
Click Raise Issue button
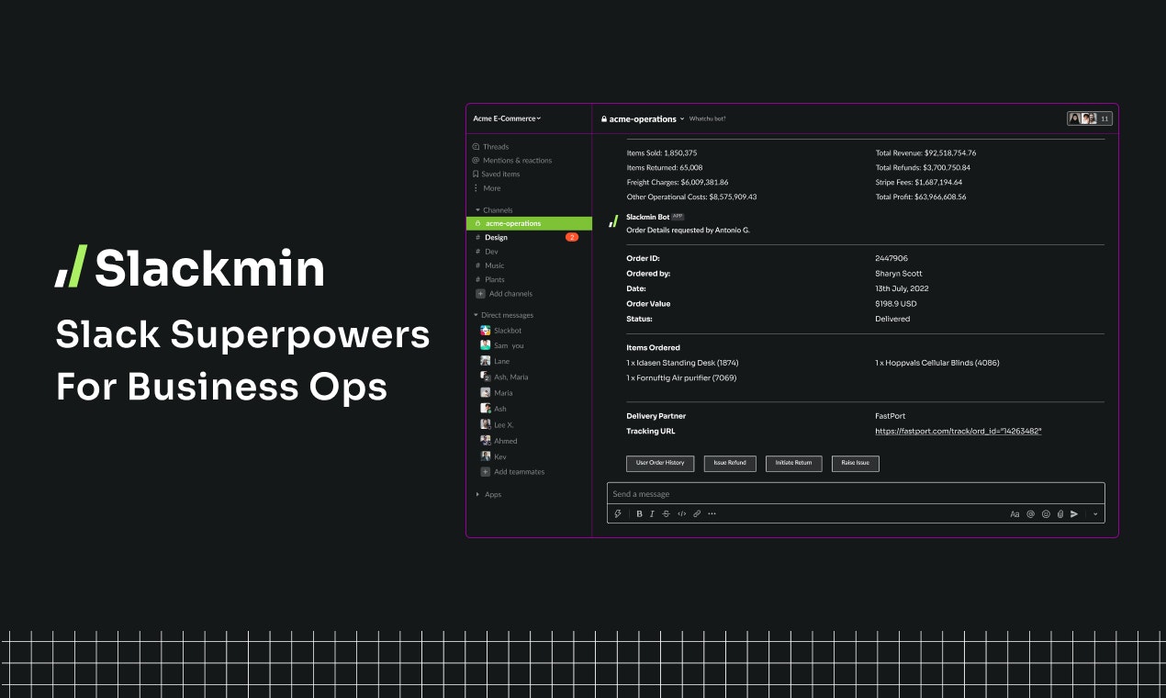pos(856,463)
